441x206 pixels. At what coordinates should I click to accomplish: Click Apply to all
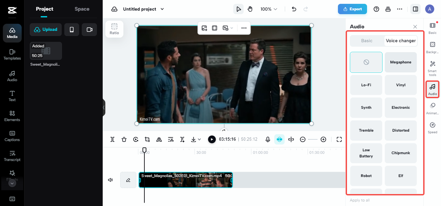click(x=360, y=200)
